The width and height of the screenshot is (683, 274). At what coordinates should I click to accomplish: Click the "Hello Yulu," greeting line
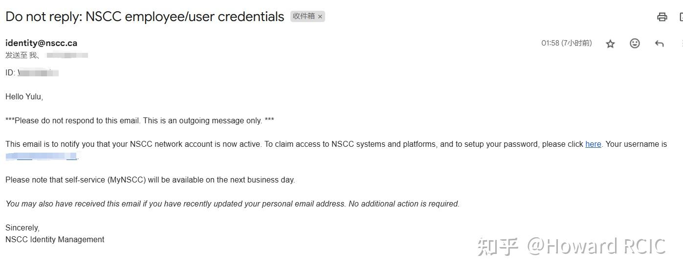[24, 97]
